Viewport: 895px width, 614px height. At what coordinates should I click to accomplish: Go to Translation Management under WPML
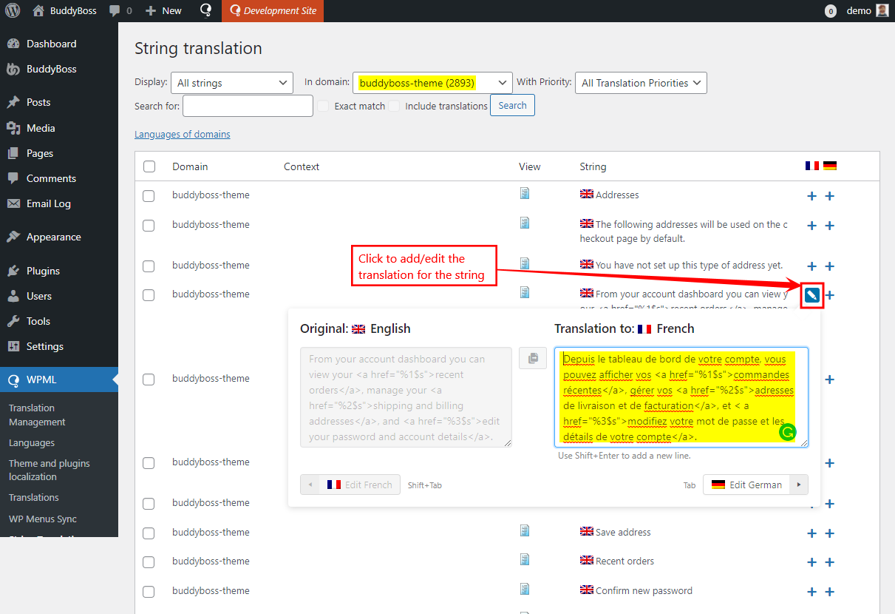(37, 415)
